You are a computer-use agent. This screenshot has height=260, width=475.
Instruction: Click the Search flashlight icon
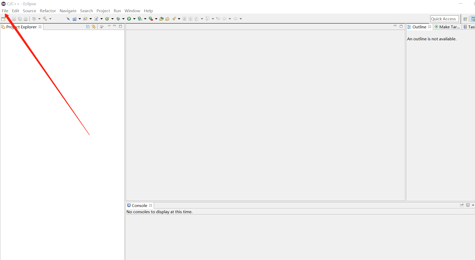point(174,19)
